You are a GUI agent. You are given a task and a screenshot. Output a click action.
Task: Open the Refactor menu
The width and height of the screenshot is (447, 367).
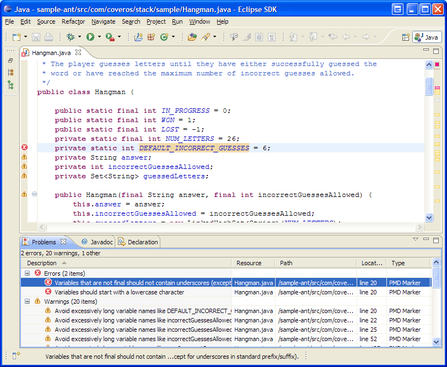click(73, 21)
